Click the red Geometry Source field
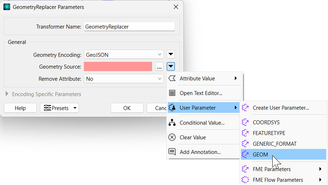The width and height of the screenshot is (328, 185). coord(118,66)
